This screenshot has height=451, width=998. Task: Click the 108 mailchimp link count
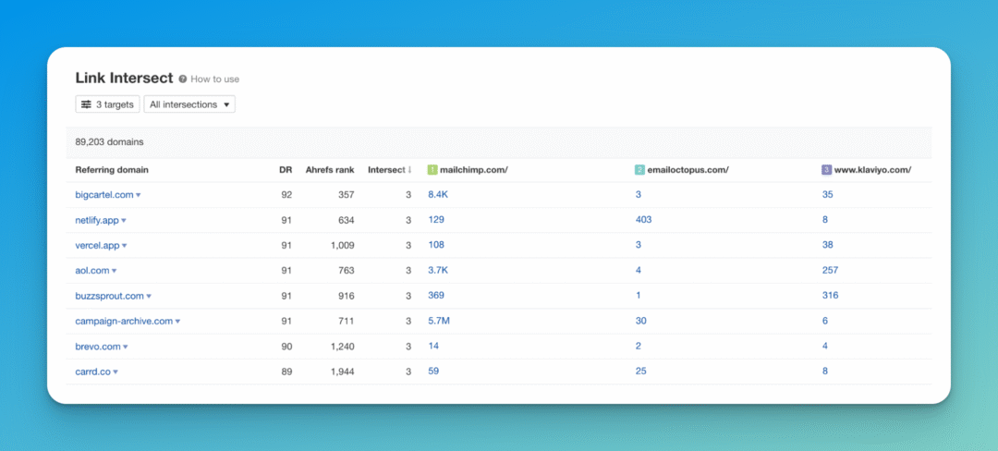point(436,244)
